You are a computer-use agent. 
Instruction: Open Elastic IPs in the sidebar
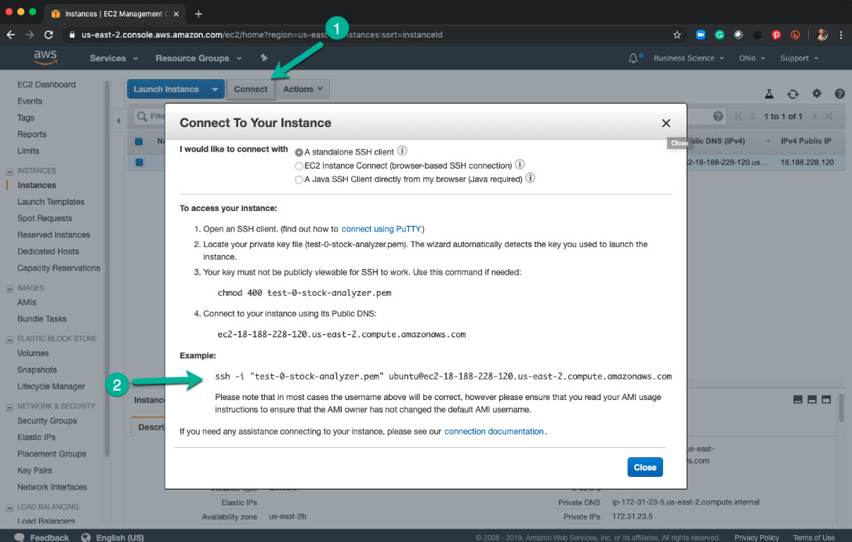tap(36, 437)
